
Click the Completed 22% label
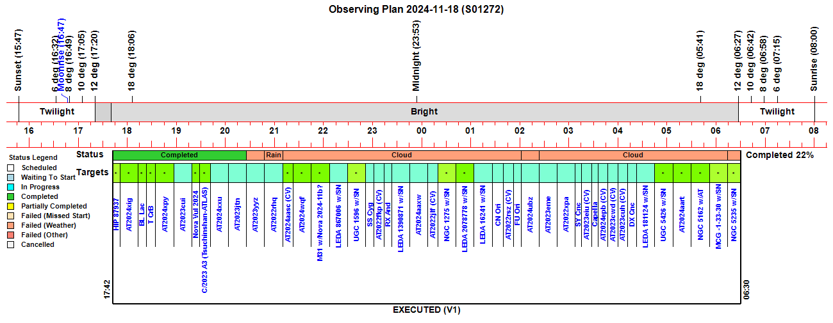(x=780, y=155)
